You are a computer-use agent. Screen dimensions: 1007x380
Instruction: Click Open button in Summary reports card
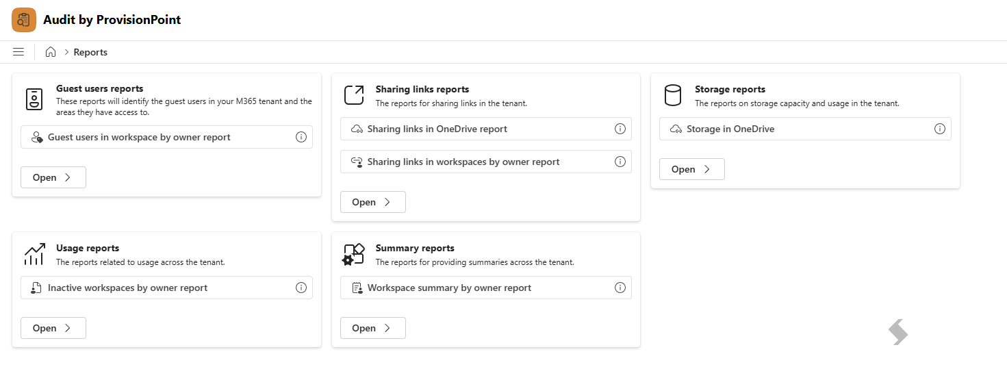(x=373, y=328)
